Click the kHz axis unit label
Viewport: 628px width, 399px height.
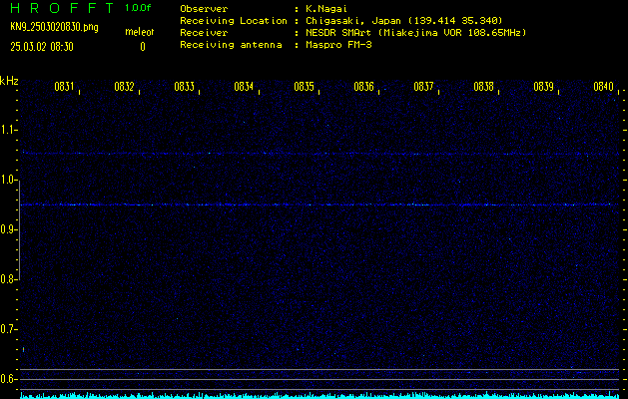click(9, 81)
